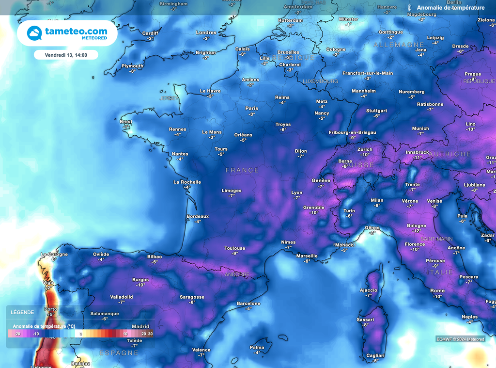Click the temperature anomaly color scale bar
Screen dimensions: 496x368
(x=81, y=334)
